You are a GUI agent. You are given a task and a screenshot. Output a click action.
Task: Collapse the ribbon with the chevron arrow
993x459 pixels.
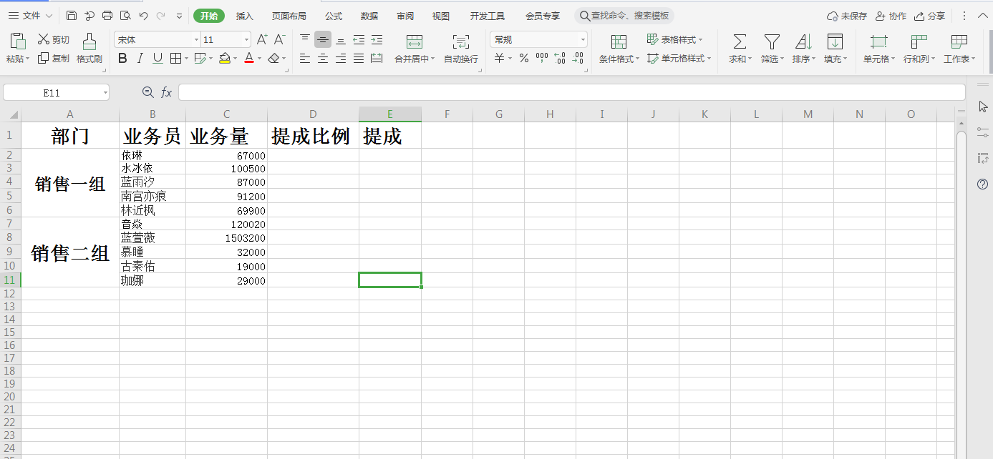point(984,16)
